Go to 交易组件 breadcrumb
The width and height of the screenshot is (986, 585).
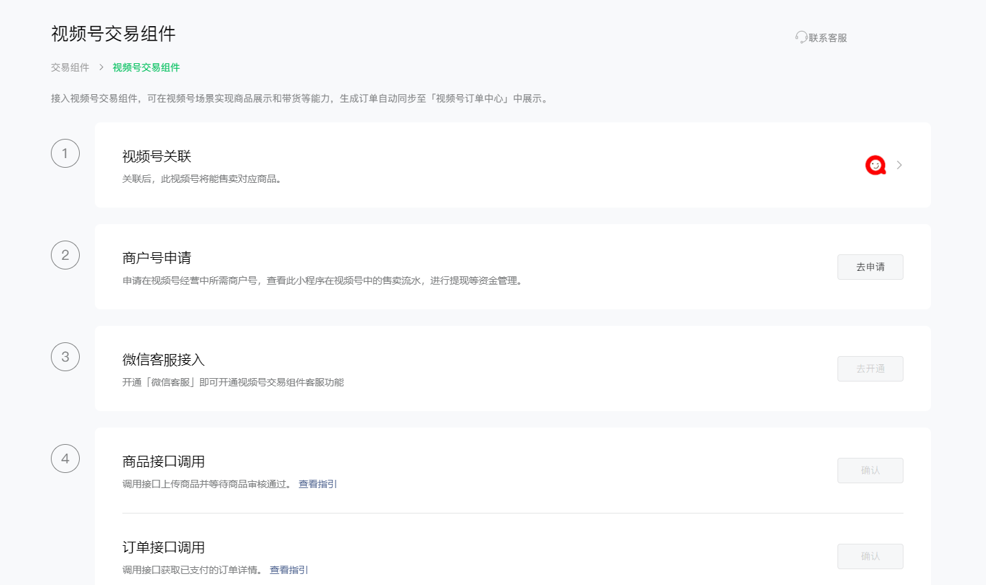click(x=70, y=67)
